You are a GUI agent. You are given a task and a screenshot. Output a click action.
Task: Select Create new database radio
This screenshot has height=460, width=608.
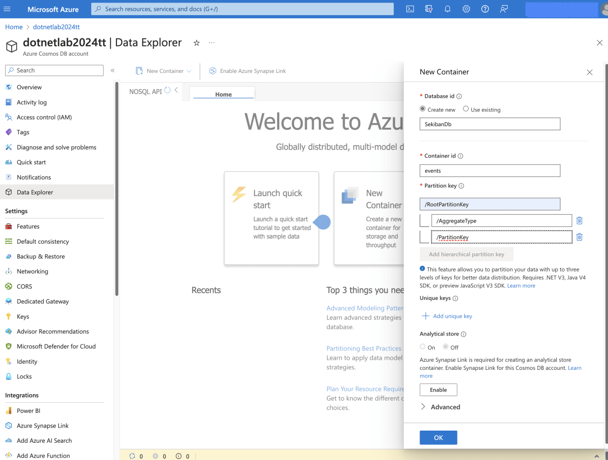coord(423,109)
